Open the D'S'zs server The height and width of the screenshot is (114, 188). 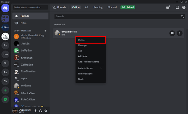pos(5,54)
